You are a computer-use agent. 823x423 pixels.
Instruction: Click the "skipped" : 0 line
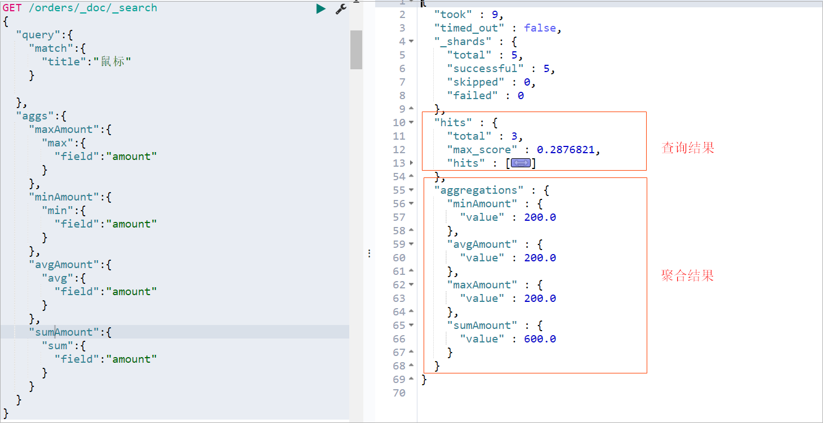pos(491,82)
